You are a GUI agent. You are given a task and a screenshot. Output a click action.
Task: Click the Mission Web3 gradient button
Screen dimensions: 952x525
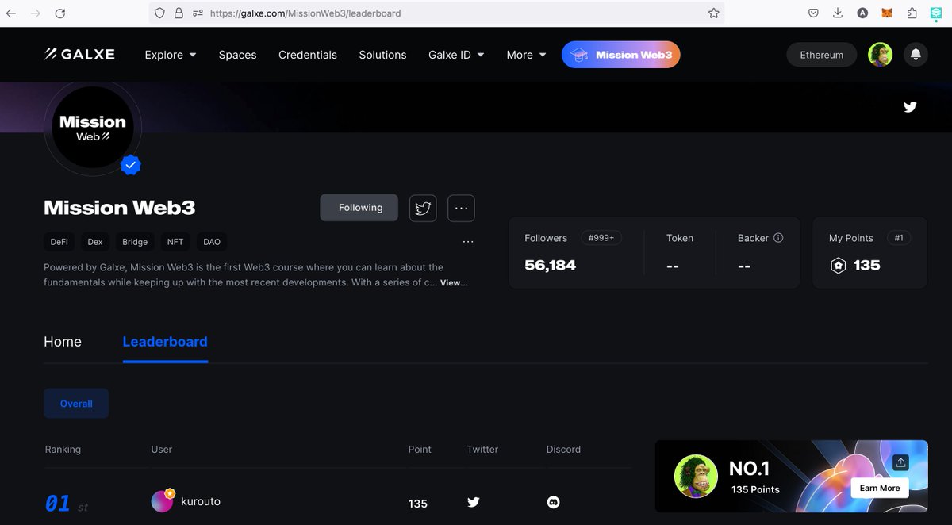point(621,55)
